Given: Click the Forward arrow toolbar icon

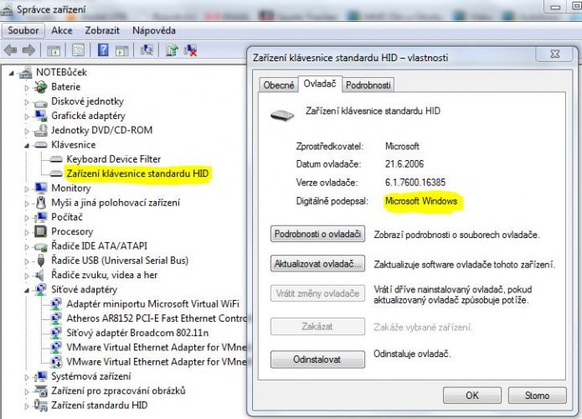Looking at the screenshot, I should coord(29,50).
